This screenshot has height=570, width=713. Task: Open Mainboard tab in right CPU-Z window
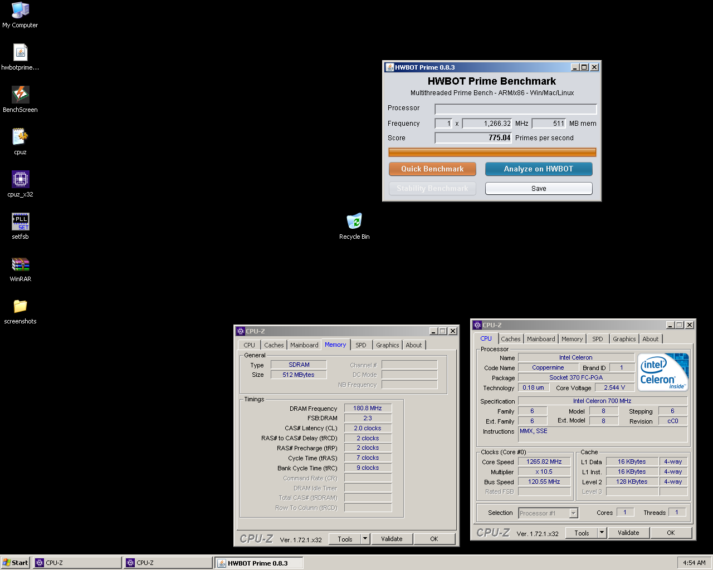click(x=541, y=339)
